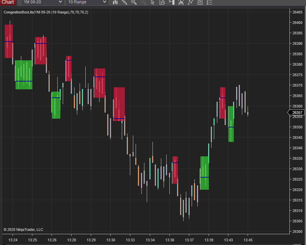Open the Data Series icon
This screenshot has height=245, width=306.
pos(181,2)
